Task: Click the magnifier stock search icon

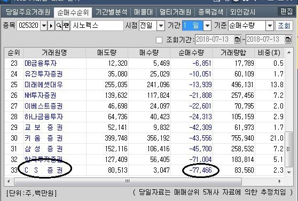Action: [59, 26]
